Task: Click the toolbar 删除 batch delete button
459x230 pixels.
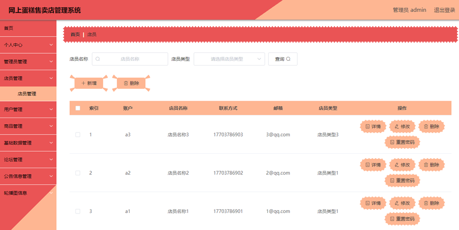Action: (x=131, y=83)
